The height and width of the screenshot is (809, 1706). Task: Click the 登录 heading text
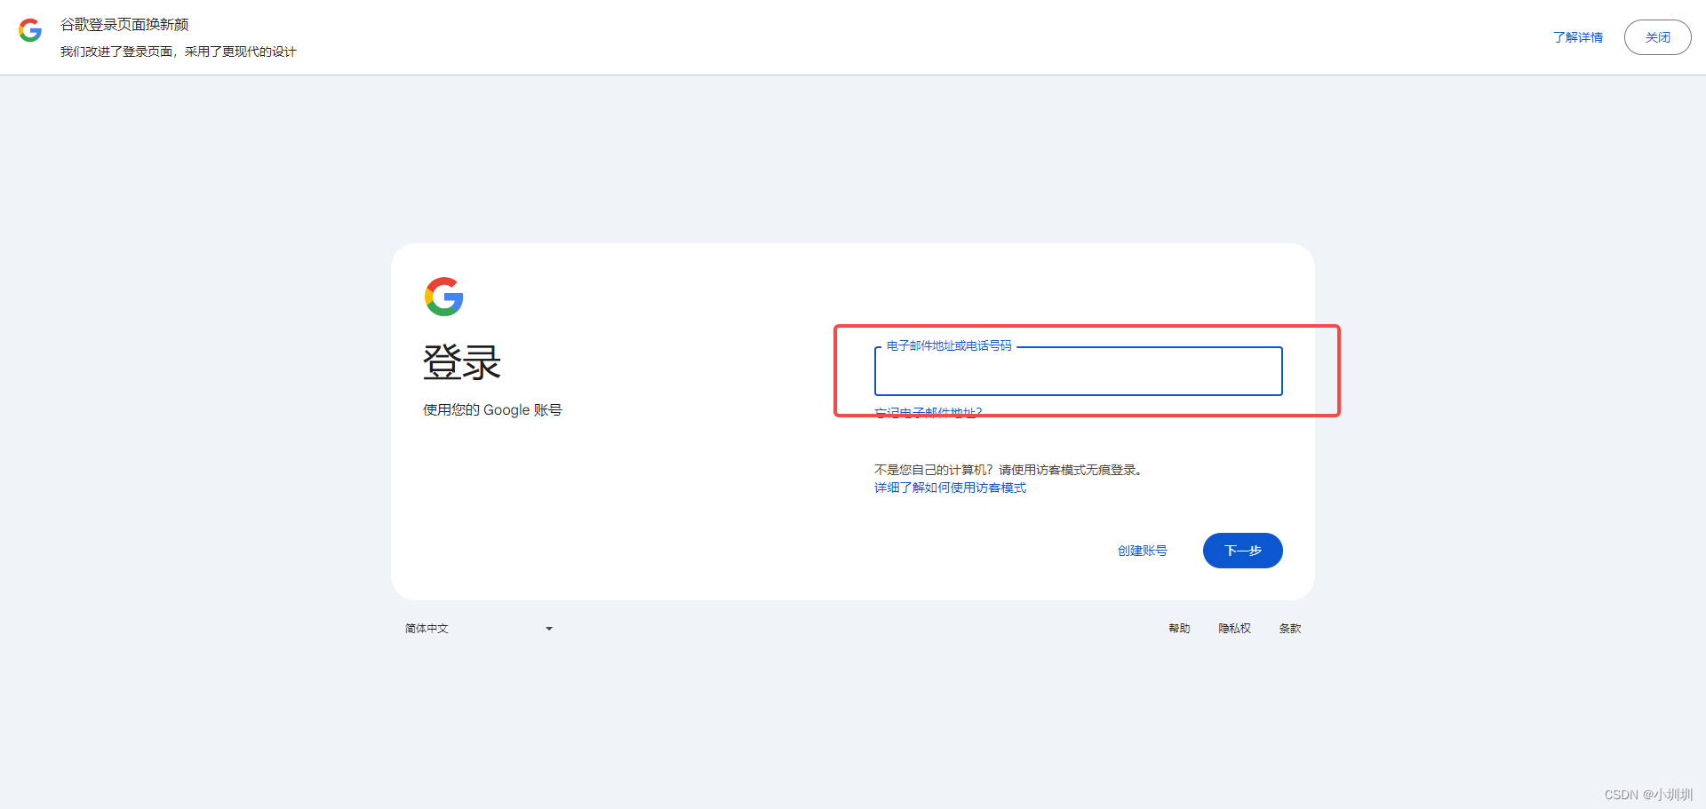coord(462,362)
